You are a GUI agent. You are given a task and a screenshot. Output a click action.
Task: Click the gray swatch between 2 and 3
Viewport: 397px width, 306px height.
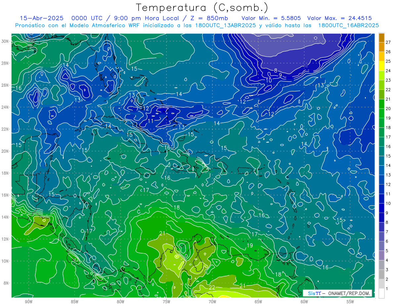coord(381,274)
